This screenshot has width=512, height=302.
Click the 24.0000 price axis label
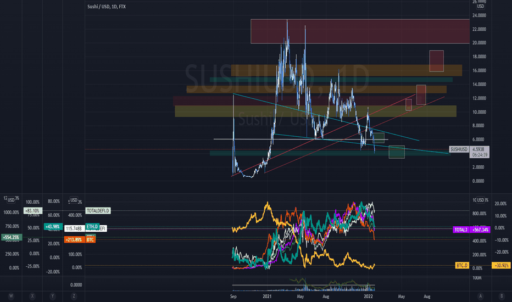coord(479,15)
